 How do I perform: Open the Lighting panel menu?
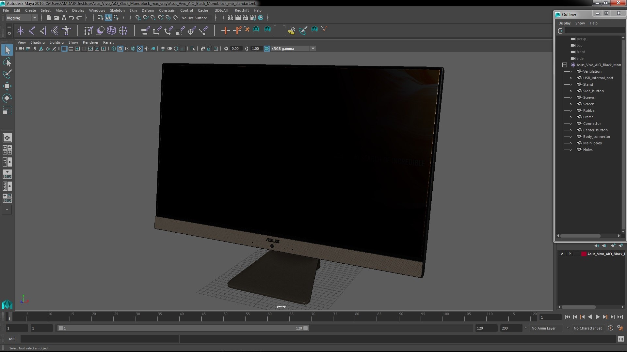coord(56,42)
